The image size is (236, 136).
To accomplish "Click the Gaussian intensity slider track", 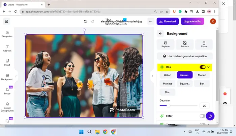I will (178, 106).
